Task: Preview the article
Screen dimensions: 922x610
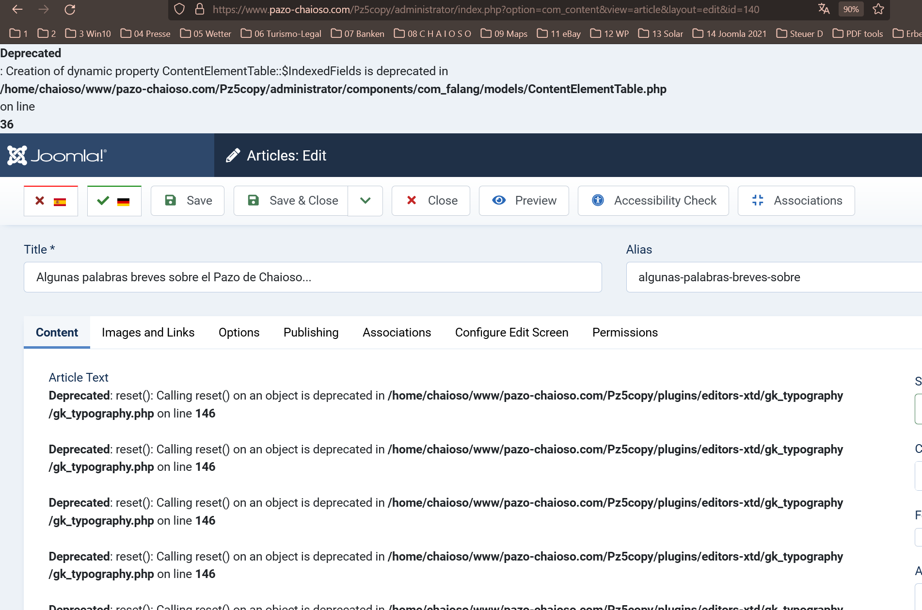Action: coord(524,201)
